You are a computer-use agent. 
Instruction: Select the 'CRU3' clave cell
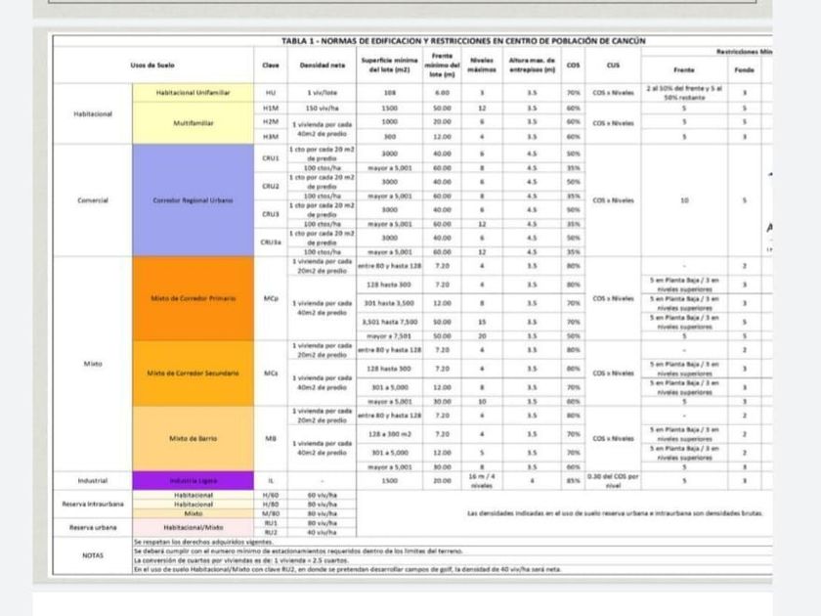(x=270, y=214)
